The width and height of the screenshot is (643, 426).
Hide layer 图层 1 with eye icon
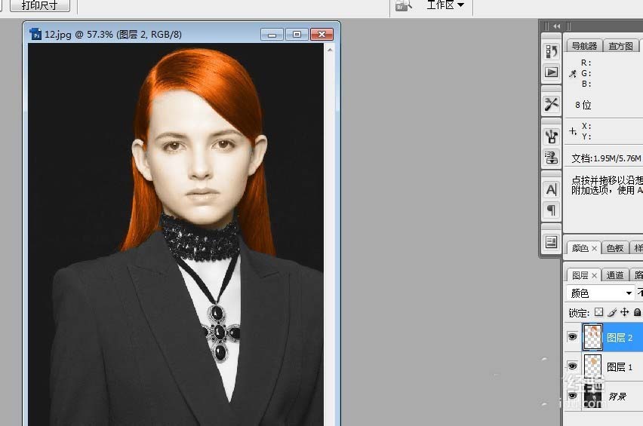tap(572, 366)
